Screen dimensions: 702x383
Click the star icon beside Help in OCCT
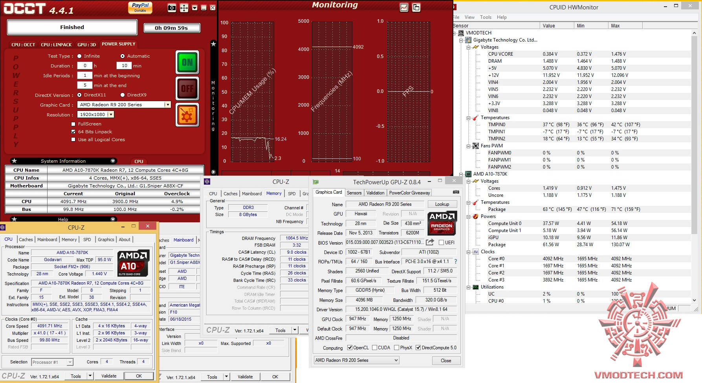(x=14, y=219)
